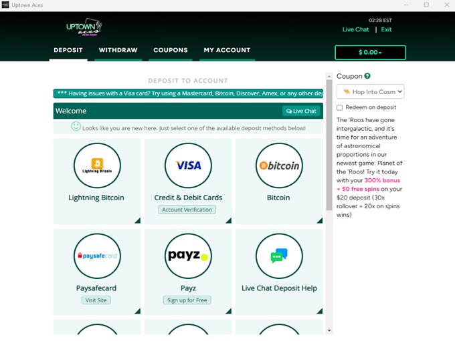Select the Bitcoin deposit method icon
The height and width of the screenshot is (341, 455).
coord(279,165)
